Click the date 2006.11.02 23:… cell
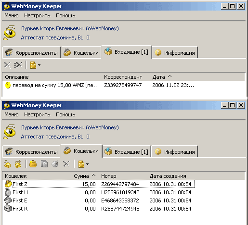 click(x=173, y=85)
